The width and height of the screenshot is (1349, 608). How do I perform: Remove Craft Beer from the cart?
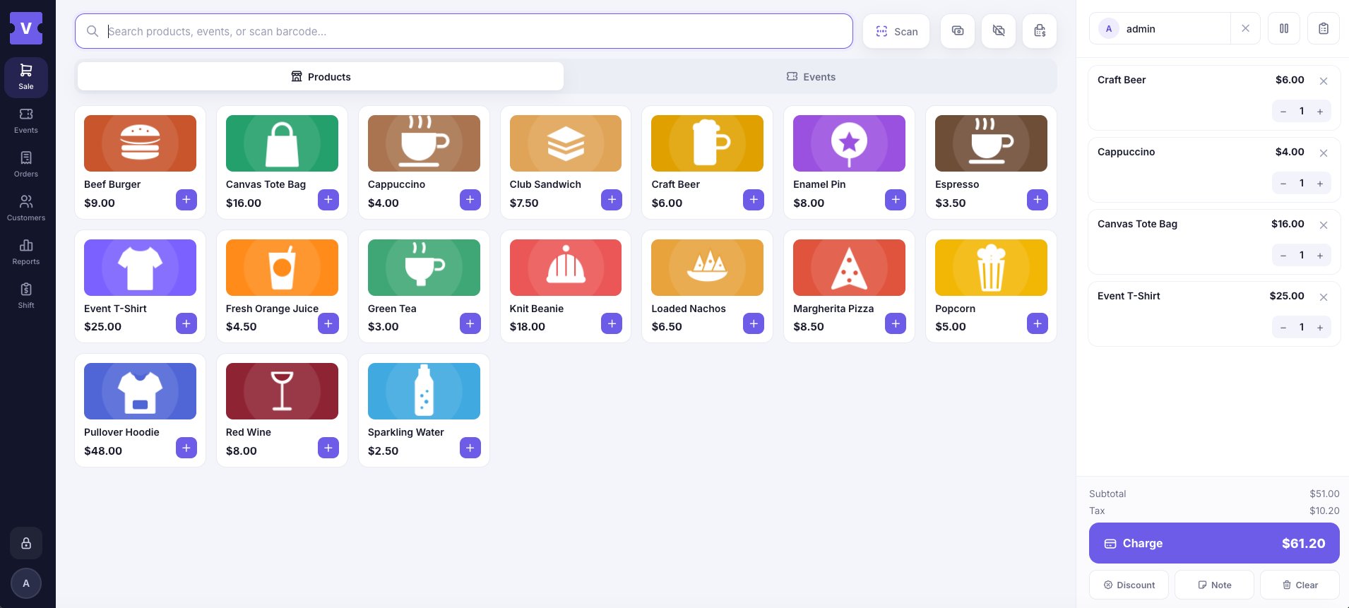pyautogui.click(x=1324, y=81)
